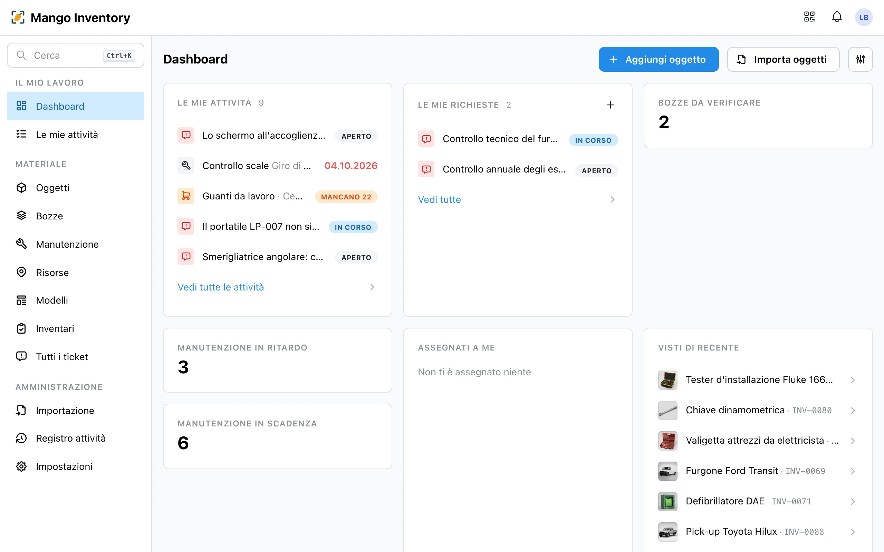
Task: Open Risorse section
Action: [x=76, y=272]
